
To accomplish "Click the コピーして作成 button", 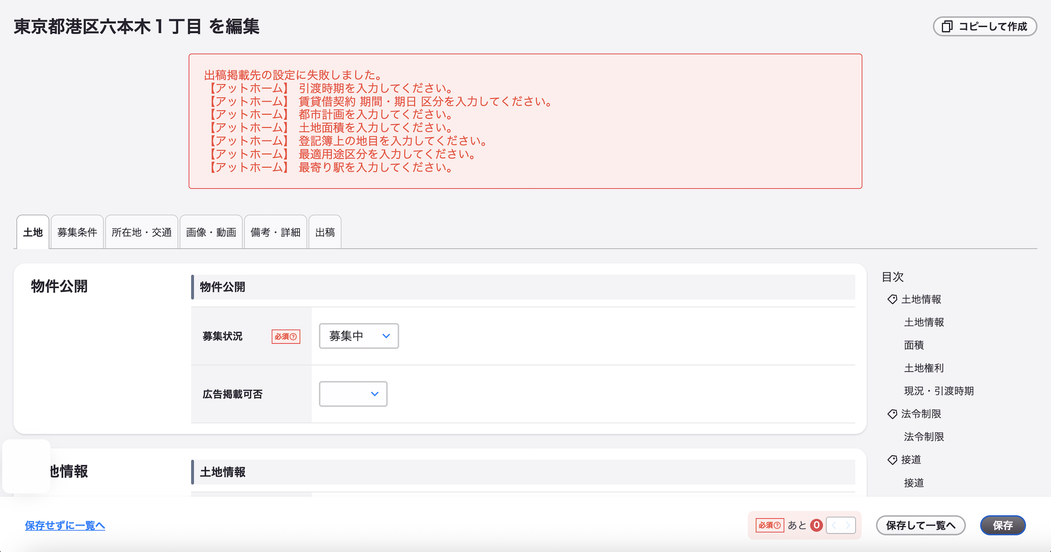I will 985,27.
